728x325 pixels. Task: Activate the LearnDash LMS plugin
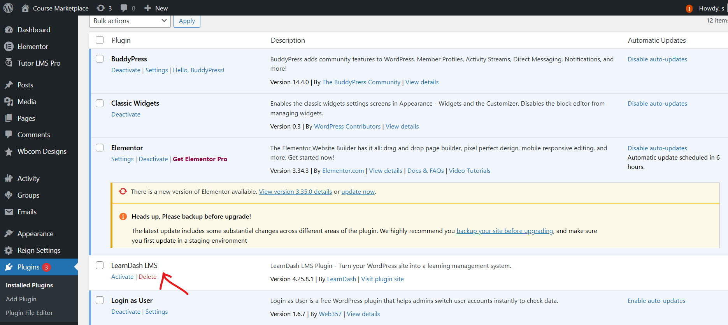click(x=122, y=277)
